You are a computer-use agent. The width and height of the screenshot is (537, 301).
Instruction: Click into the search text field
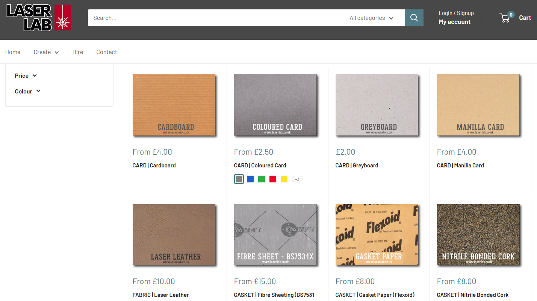point(213,18)
